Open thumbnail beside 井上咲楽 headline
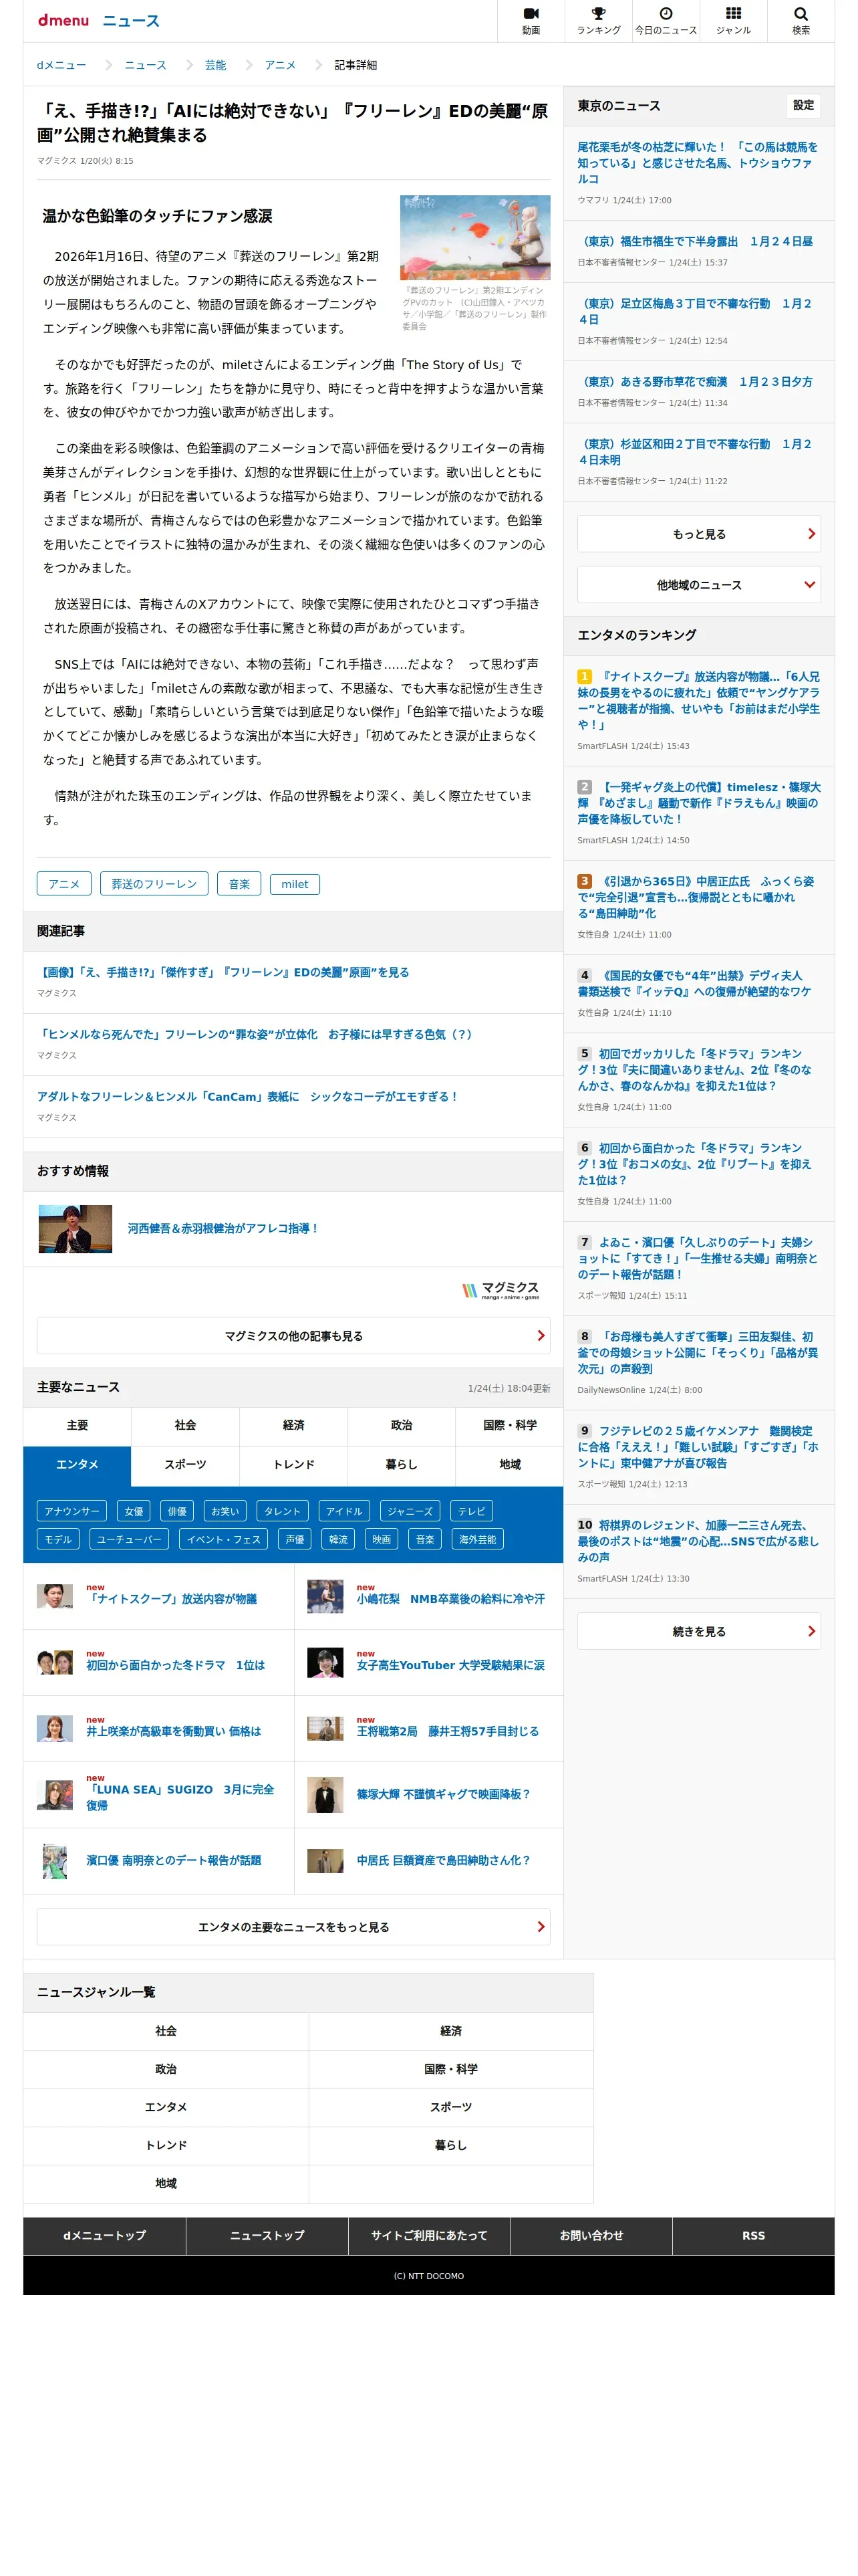Screen dimensions: 858x2576 pos(55,1728)
